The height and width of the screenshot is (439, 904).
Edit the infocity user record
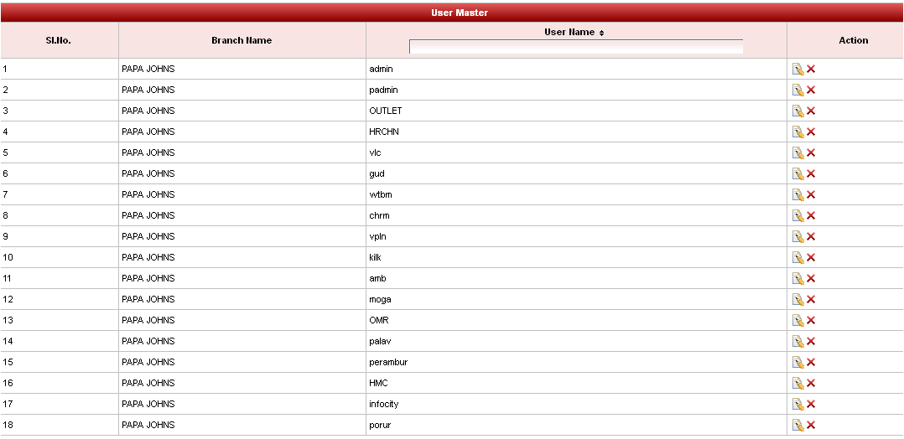[x=798, y=404]
